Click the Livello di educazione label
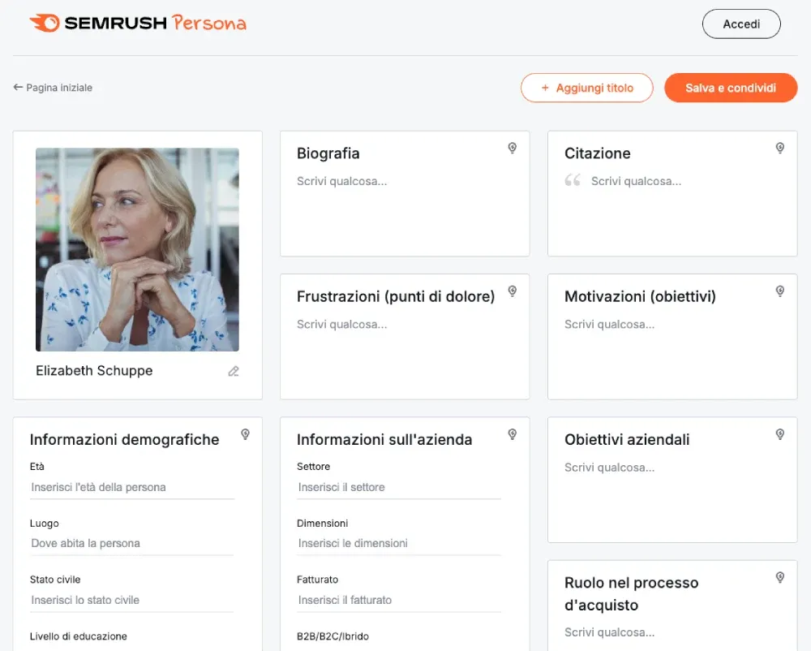This screenshot has width=811, height=651. point(78,636)
